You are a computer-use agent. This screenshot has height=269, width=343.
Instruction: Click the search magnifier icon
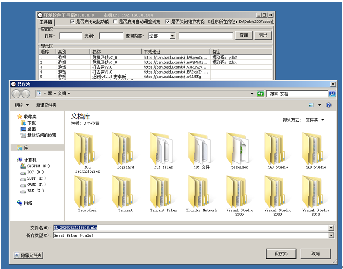(332, 94)
